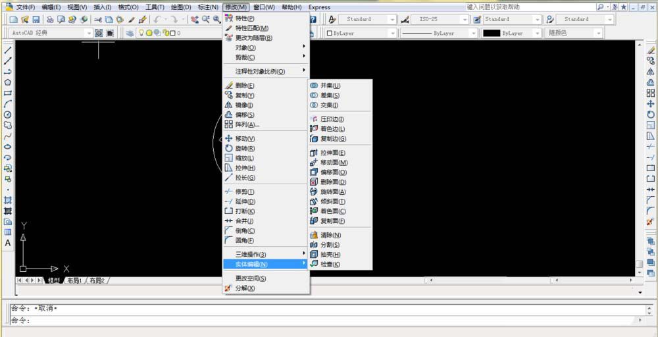This screenshot has width=658, height=337.
Task: Open the 绘图(D) menu
Action: (x=181, y=7)
